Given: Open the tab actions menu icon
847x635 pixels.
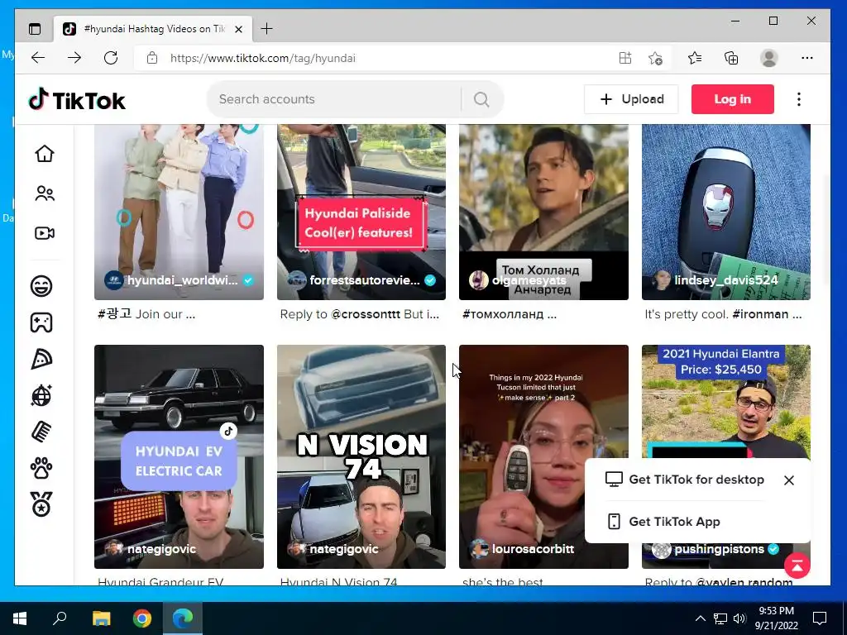Looking at the screenshot, I should coord(35,29).
